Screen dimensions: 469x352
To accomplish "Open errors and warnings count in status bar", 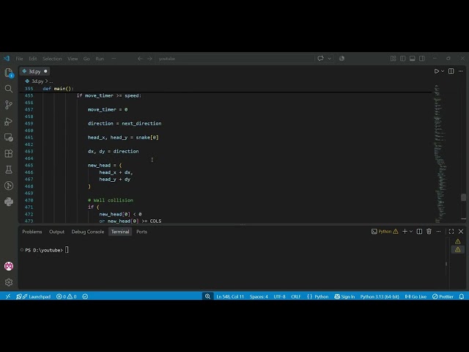I will pos(67,296).
